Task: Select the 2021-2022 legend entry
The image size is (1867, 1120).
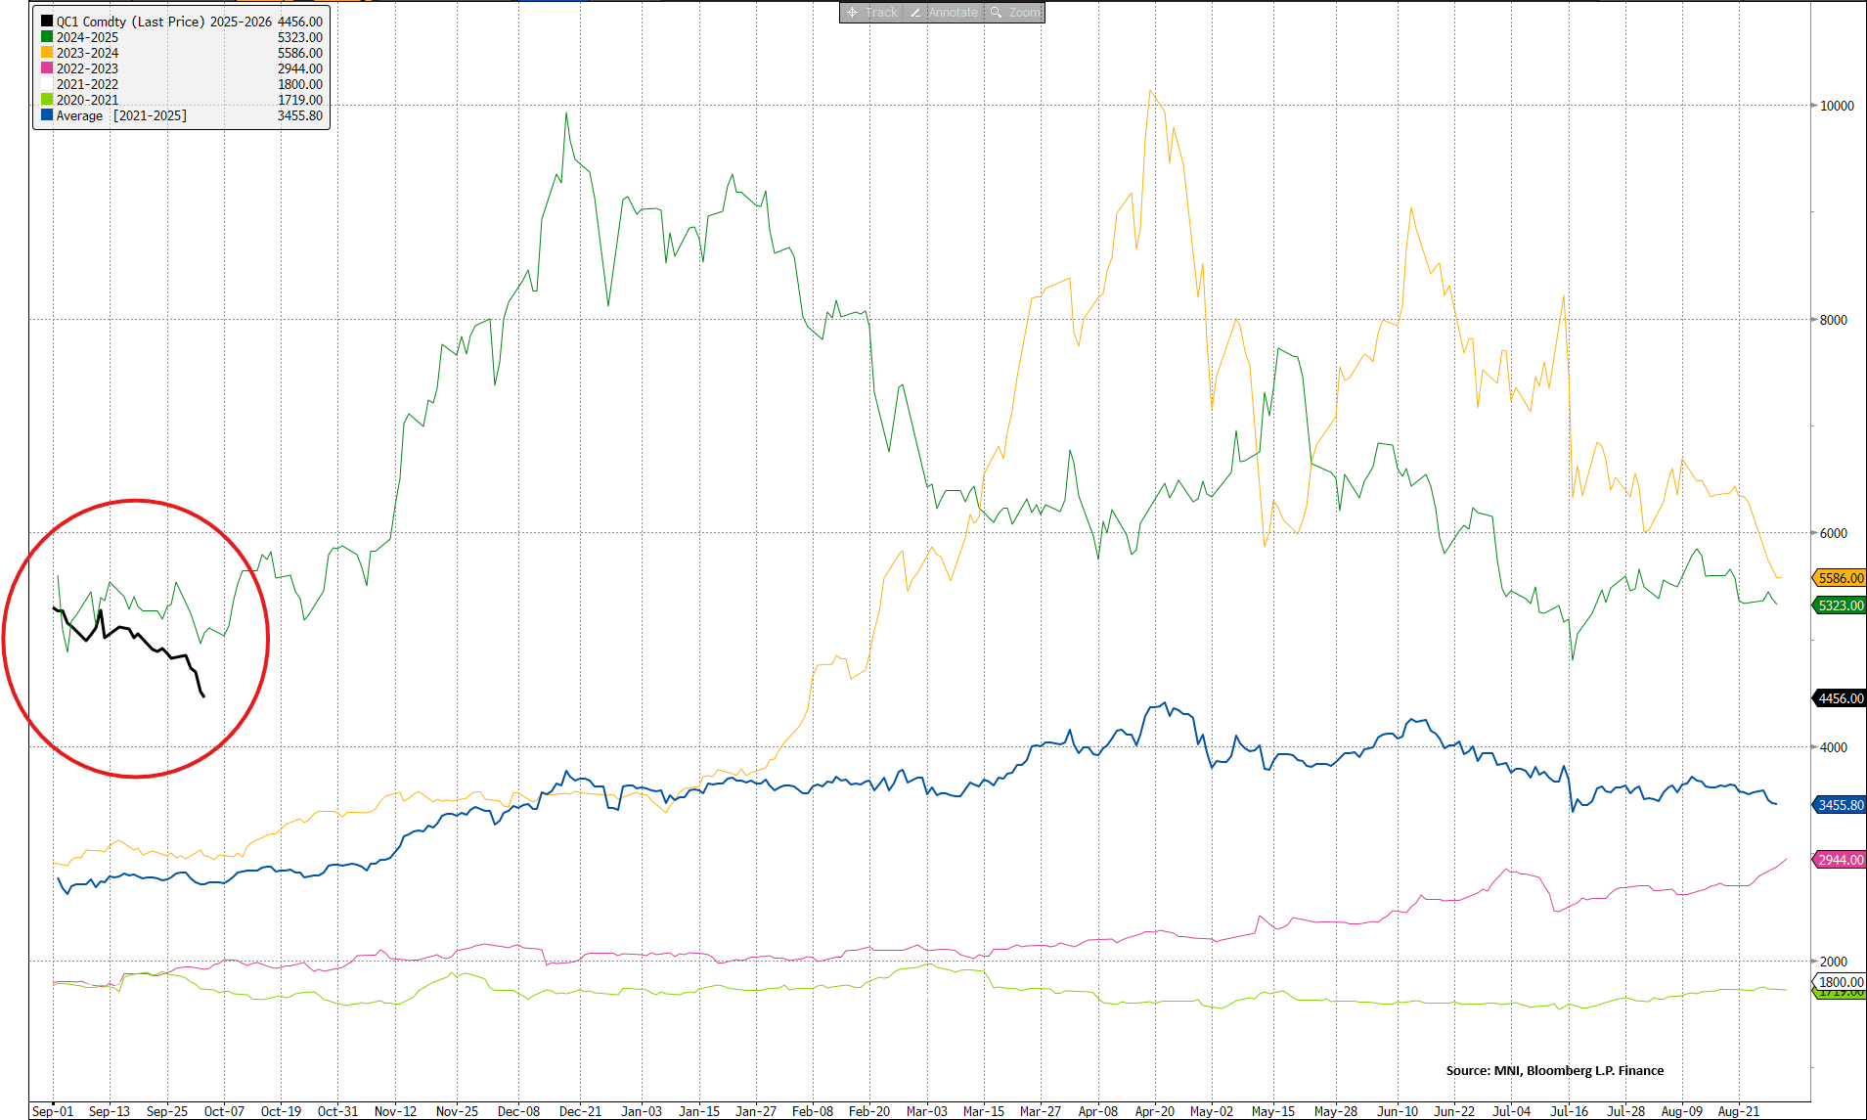Action: pyautogui.click(x=87, y=84)
